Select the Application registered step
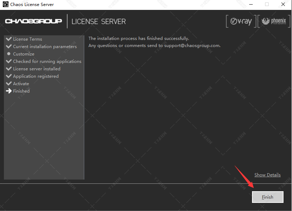Viewport: 292px width, 211px height. pos(36,76)
